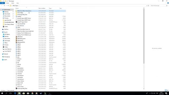169x95 pixels.
Task: Switch to details view layout
Action: [x=166, y=90]
